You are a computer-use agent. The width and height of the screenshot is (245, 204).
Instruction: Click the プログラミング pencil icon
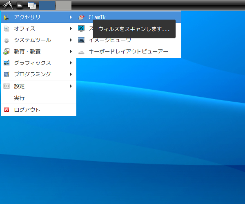coord(7,74)
